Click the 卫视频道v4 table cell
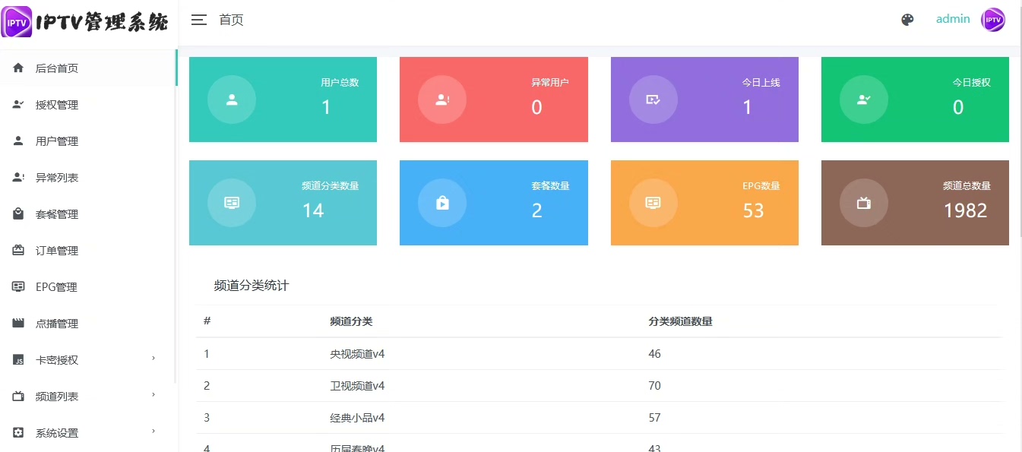Viewport: 1022px width, 452px height. (x=357, y=386)
